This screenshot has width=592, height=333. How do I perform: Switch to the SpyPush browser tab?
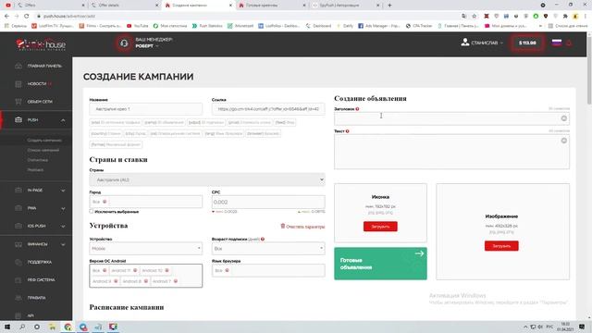click(x=345, y=6)
